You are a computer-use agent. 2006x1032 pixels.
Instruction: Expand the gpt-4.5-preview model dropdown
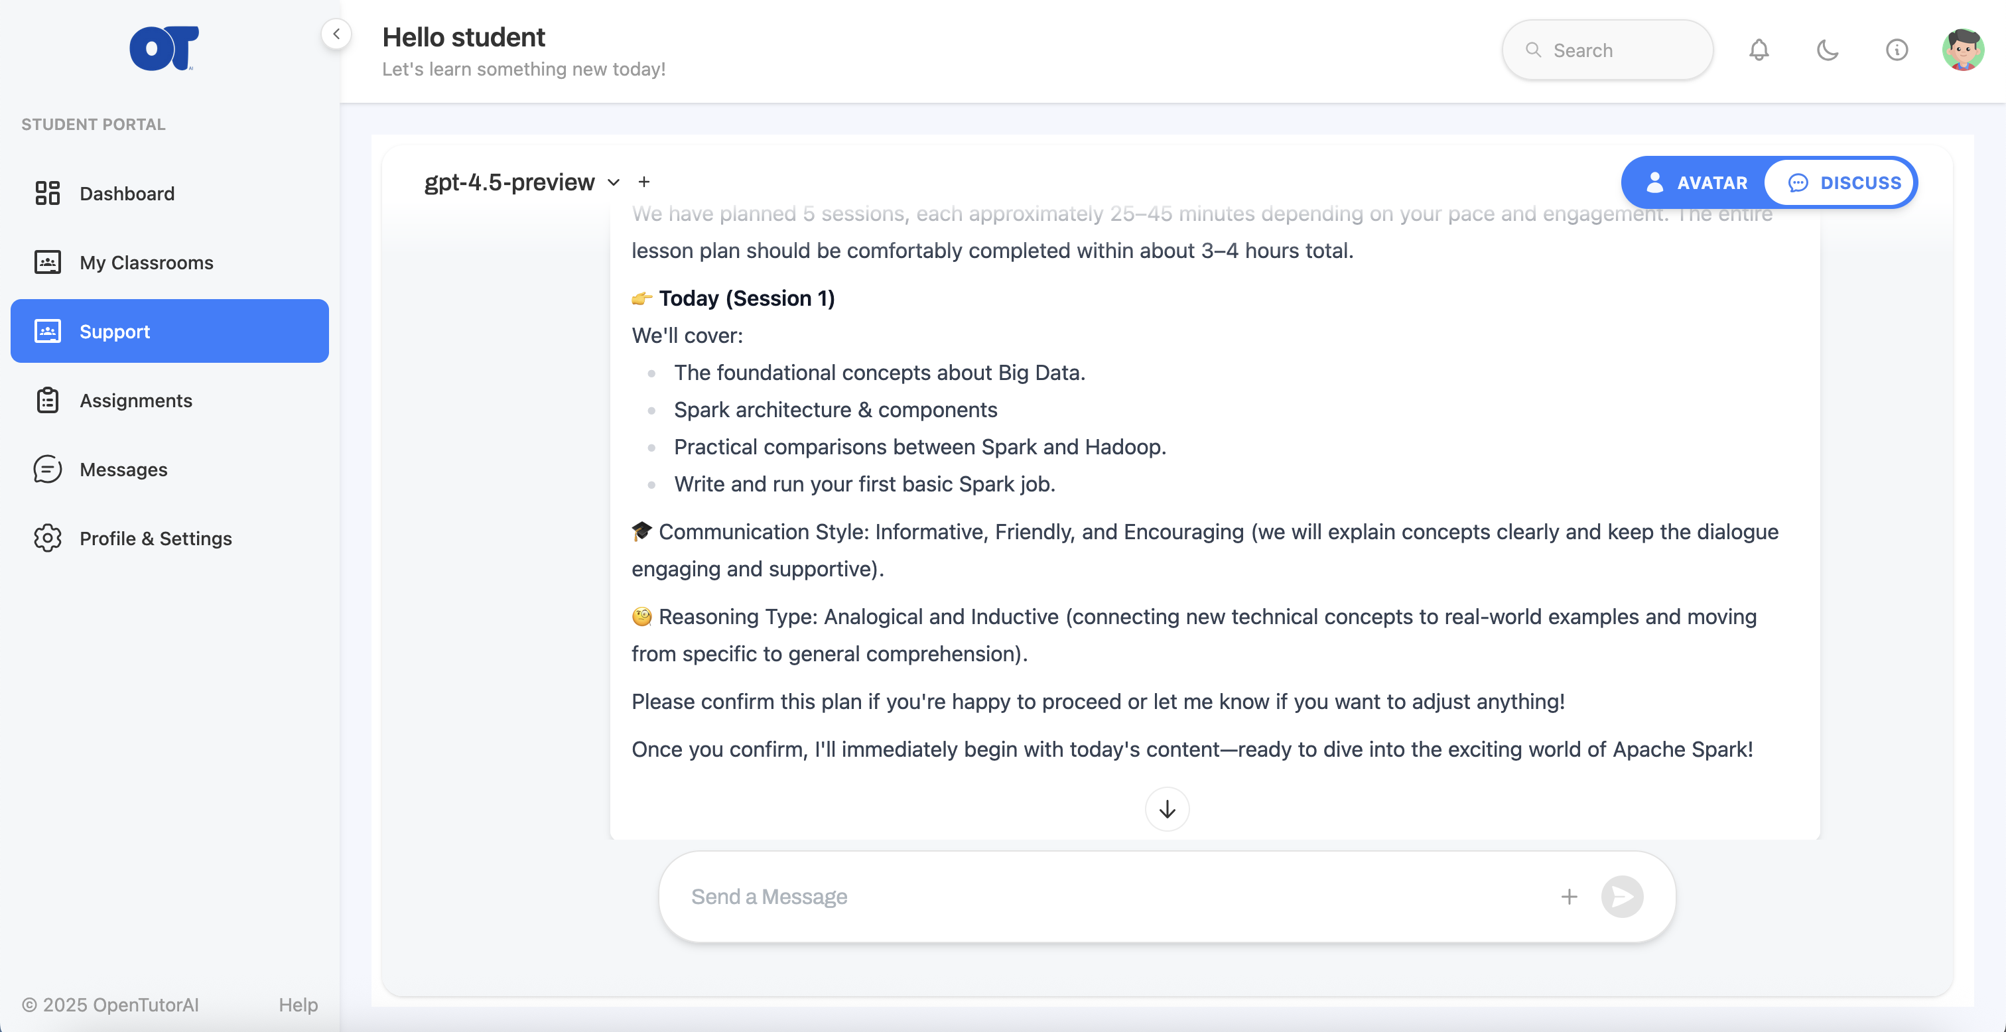(x=614, y=182)
